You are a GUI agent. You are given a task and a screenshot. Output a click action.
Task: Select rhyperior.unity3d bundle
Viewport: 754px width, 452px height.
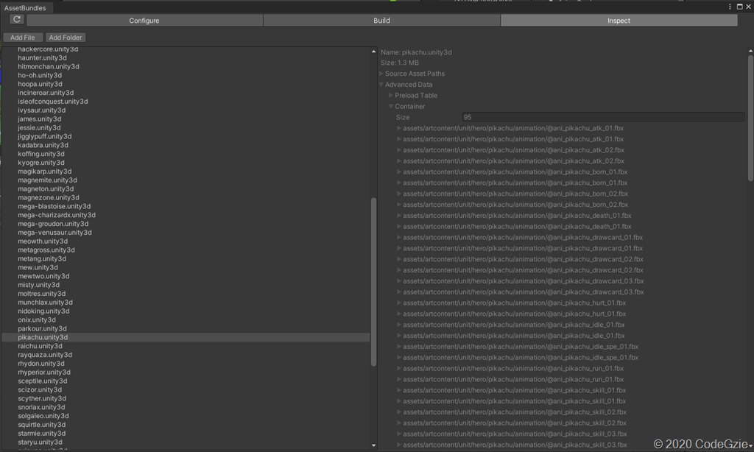pos(44,372)
